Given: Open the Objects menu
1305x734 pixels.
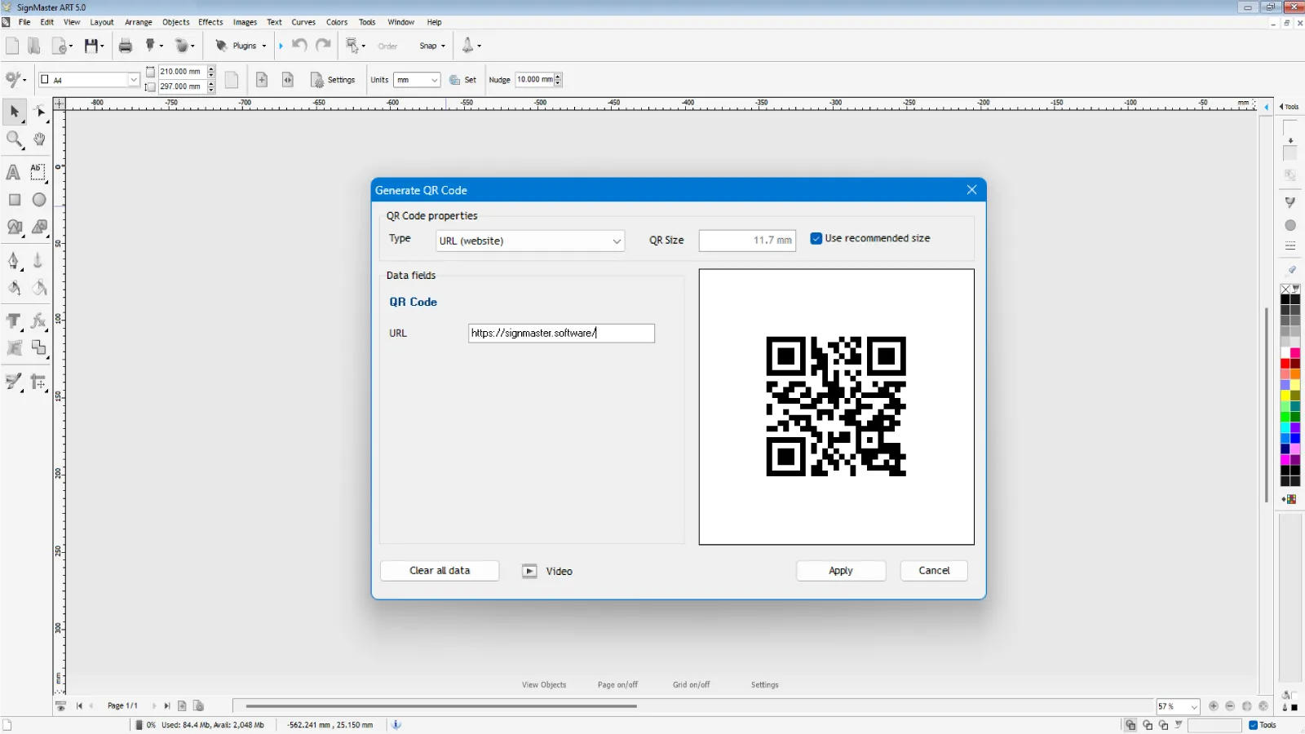Looking at the screenshot, I should (x=175, y=22).
